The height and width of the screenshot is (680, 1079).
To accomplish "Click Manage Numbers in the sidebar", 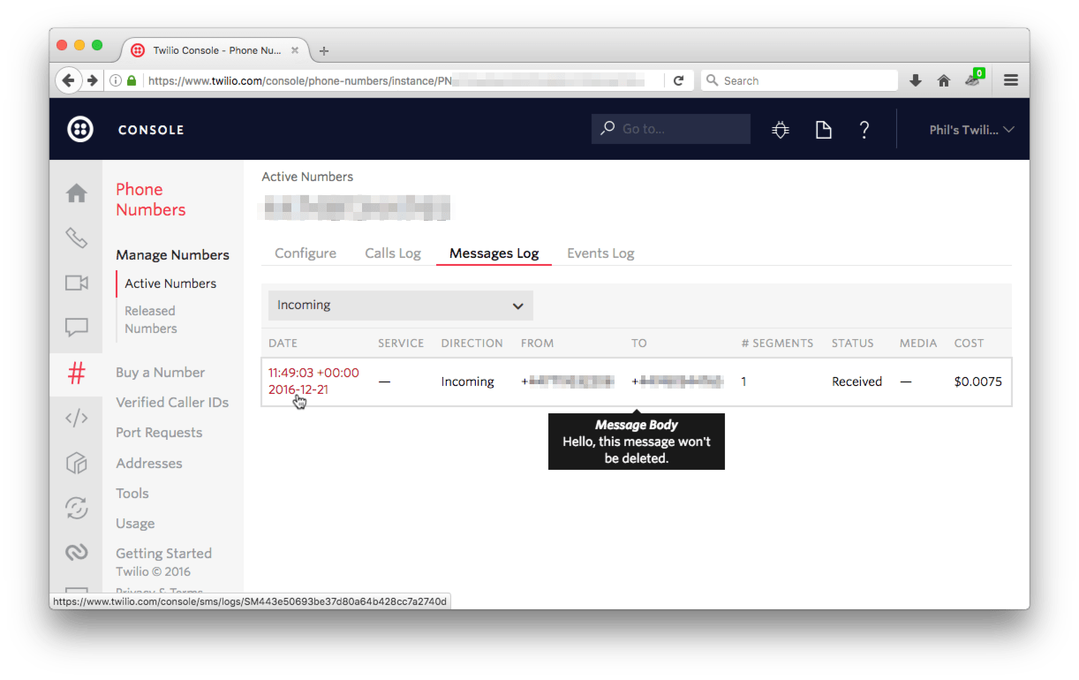I will 172,255.
